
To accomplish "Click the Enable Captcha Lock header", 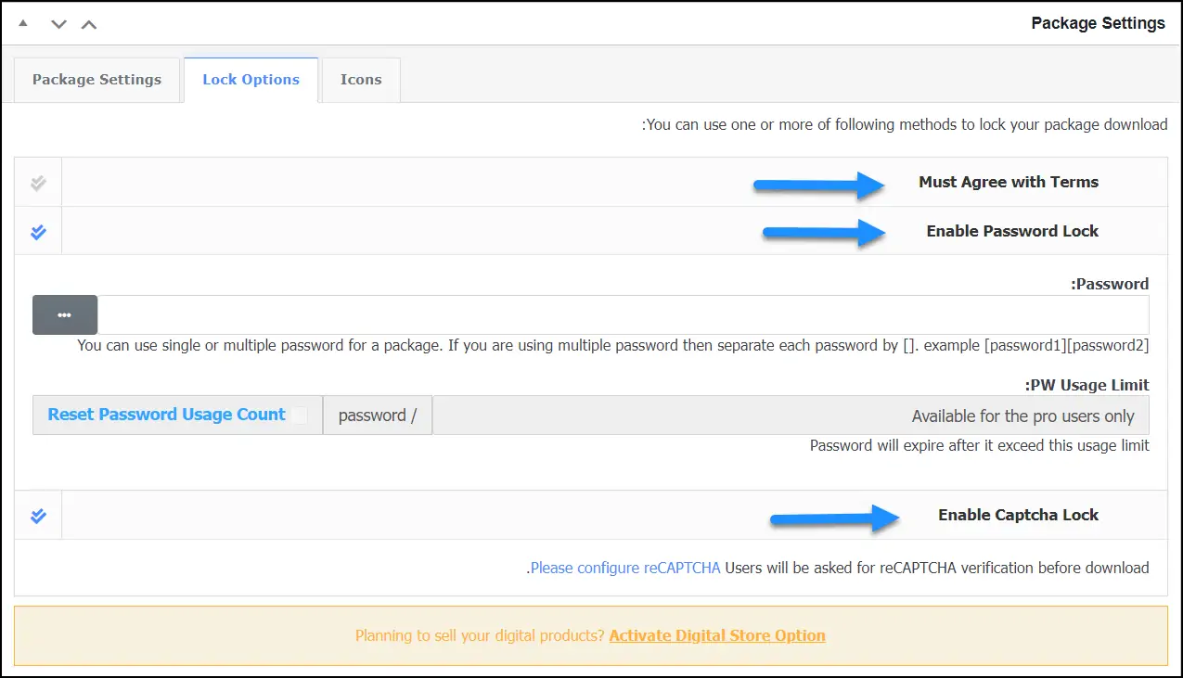I will coord(1018,516).
